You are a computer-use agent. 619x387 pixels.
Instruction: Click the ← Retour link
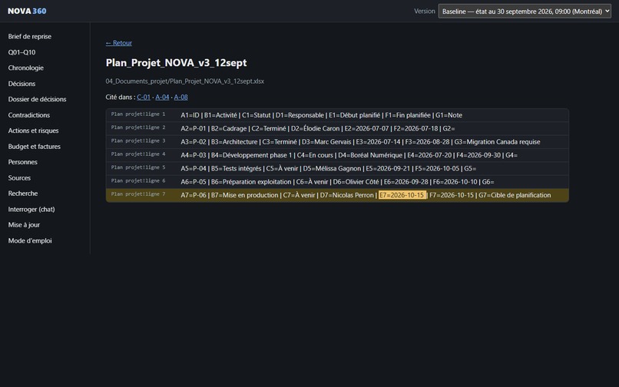click(119, 43)
